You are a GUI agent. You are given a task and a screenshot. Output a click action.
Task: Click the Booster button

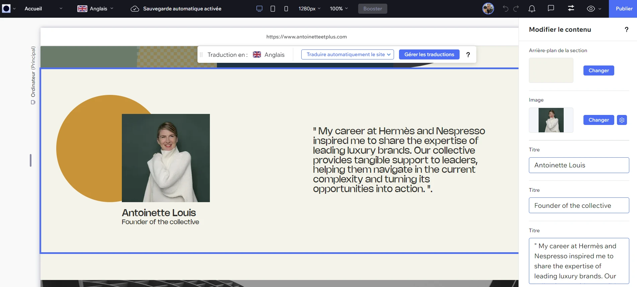pyautogui.click(x=373, y=9)
